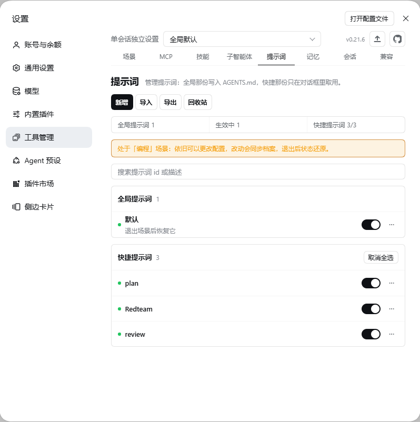Toggle off the plan quick prompt
The height and width of the screenshot is (422, 420).
tap(371, 283)
